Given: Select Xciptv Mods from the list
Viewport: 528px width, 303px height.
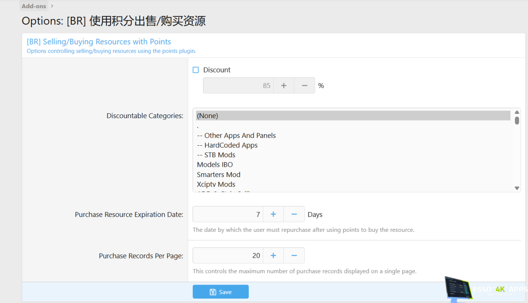Looking at the screenshot, I should (x=216, y=184).
